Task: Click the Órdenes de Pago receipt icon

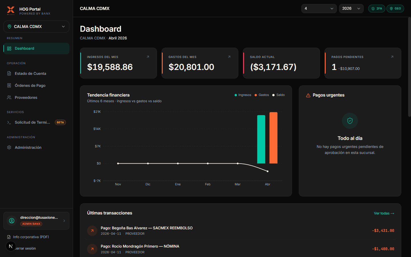Action: (x=9, y=85)
